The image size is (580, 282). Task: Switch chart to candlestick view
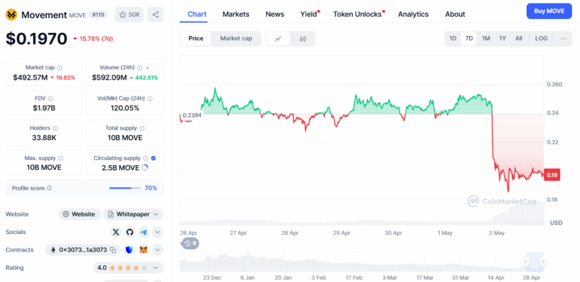coord(303,38)
